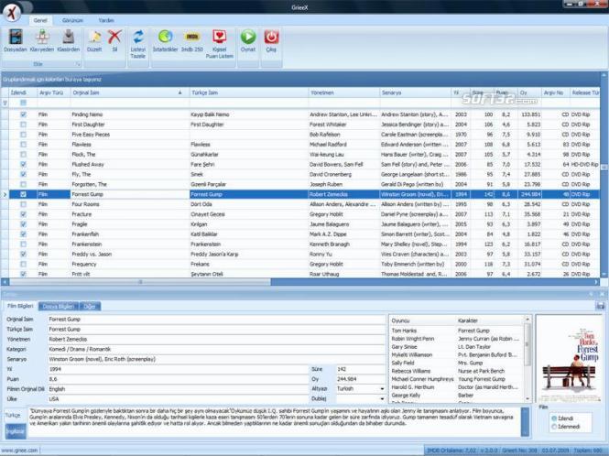Click the Kategori input field
609x456 pixels.
click(216, 349)
